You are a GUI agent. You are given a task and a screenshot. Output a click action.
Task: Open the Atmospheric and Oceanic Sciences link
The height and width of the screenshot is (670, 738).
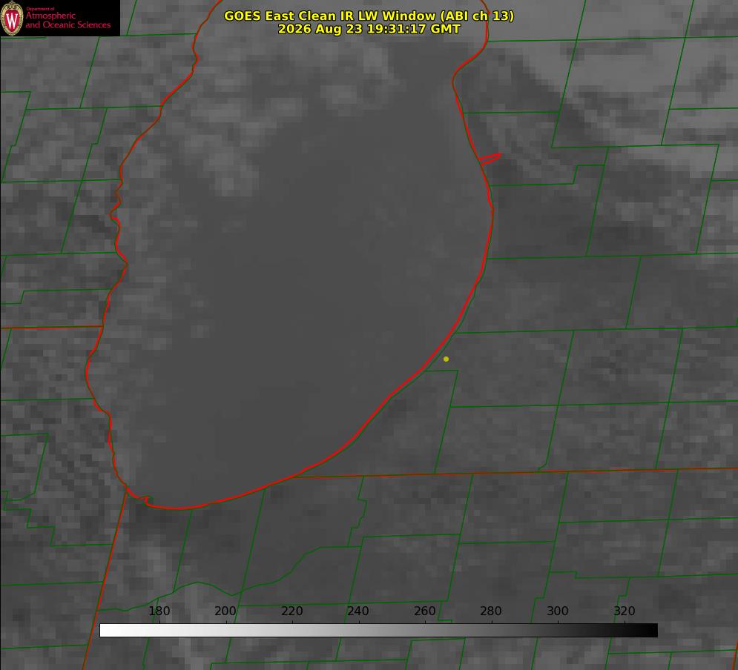click(x=67, y=20)
